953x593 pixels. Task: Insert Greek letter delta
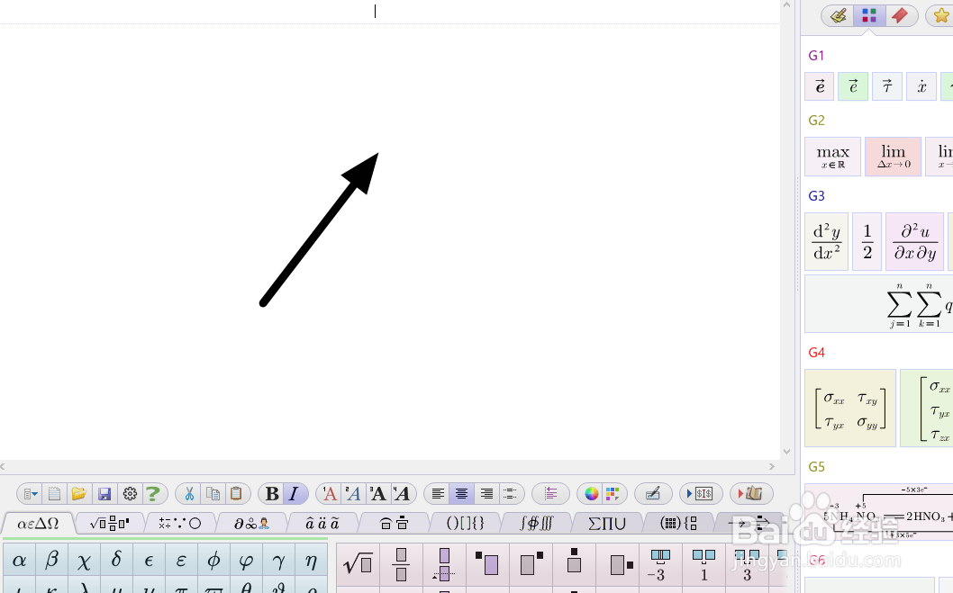click(x=116, y=560)
